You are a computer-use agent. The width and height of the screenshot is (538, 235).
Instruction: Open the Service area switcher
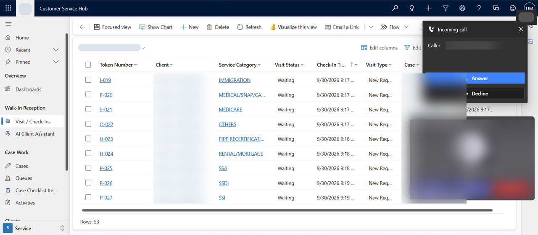35,228
